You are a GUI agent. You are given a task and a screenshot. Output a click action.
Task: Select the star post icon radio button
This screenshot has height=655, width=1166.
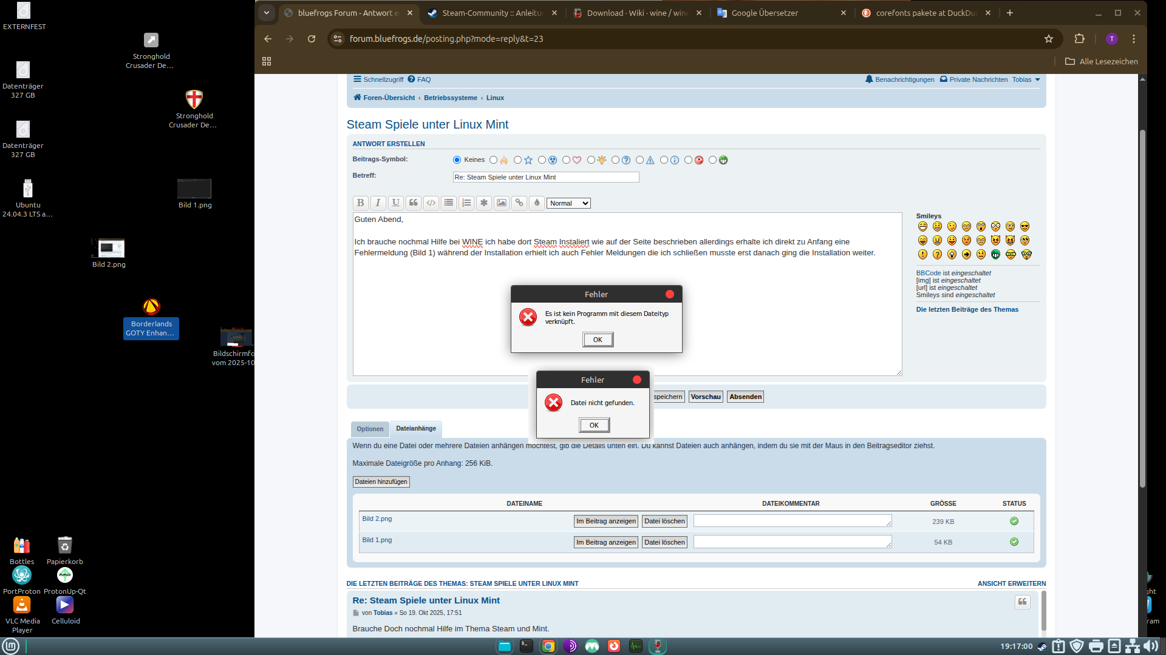[517, 160]
